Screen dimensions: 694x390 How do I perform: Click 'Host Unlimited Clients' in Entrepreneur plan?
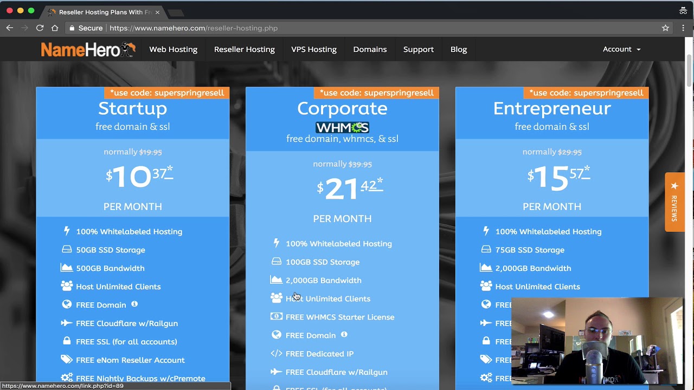(x=538, y=287)
